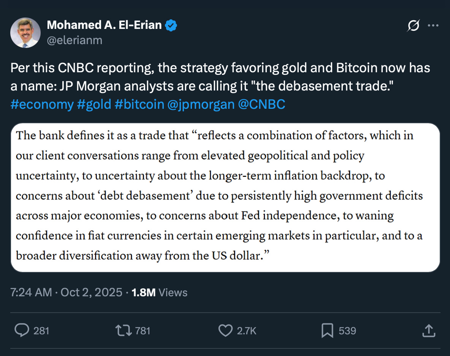Click the 1.8M Views count
This screenshot has height=356, width=450.
click(159, 292)
